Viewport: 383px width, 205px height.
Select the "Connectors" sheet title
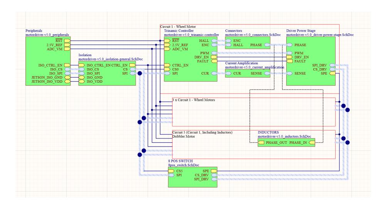[x=233, y=31]
